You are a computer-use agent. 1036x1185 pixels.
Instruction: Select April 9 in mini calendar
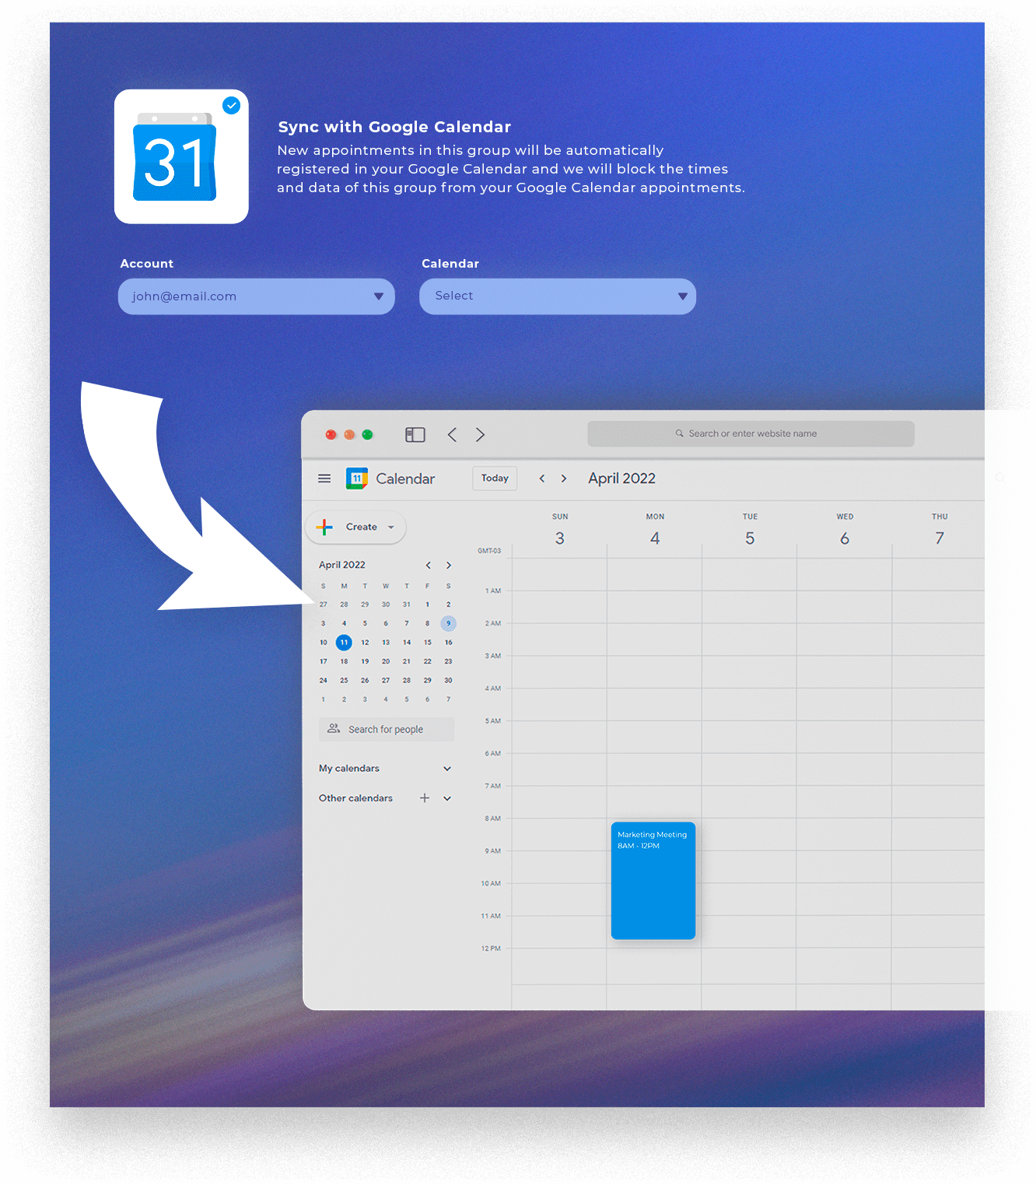448,623
